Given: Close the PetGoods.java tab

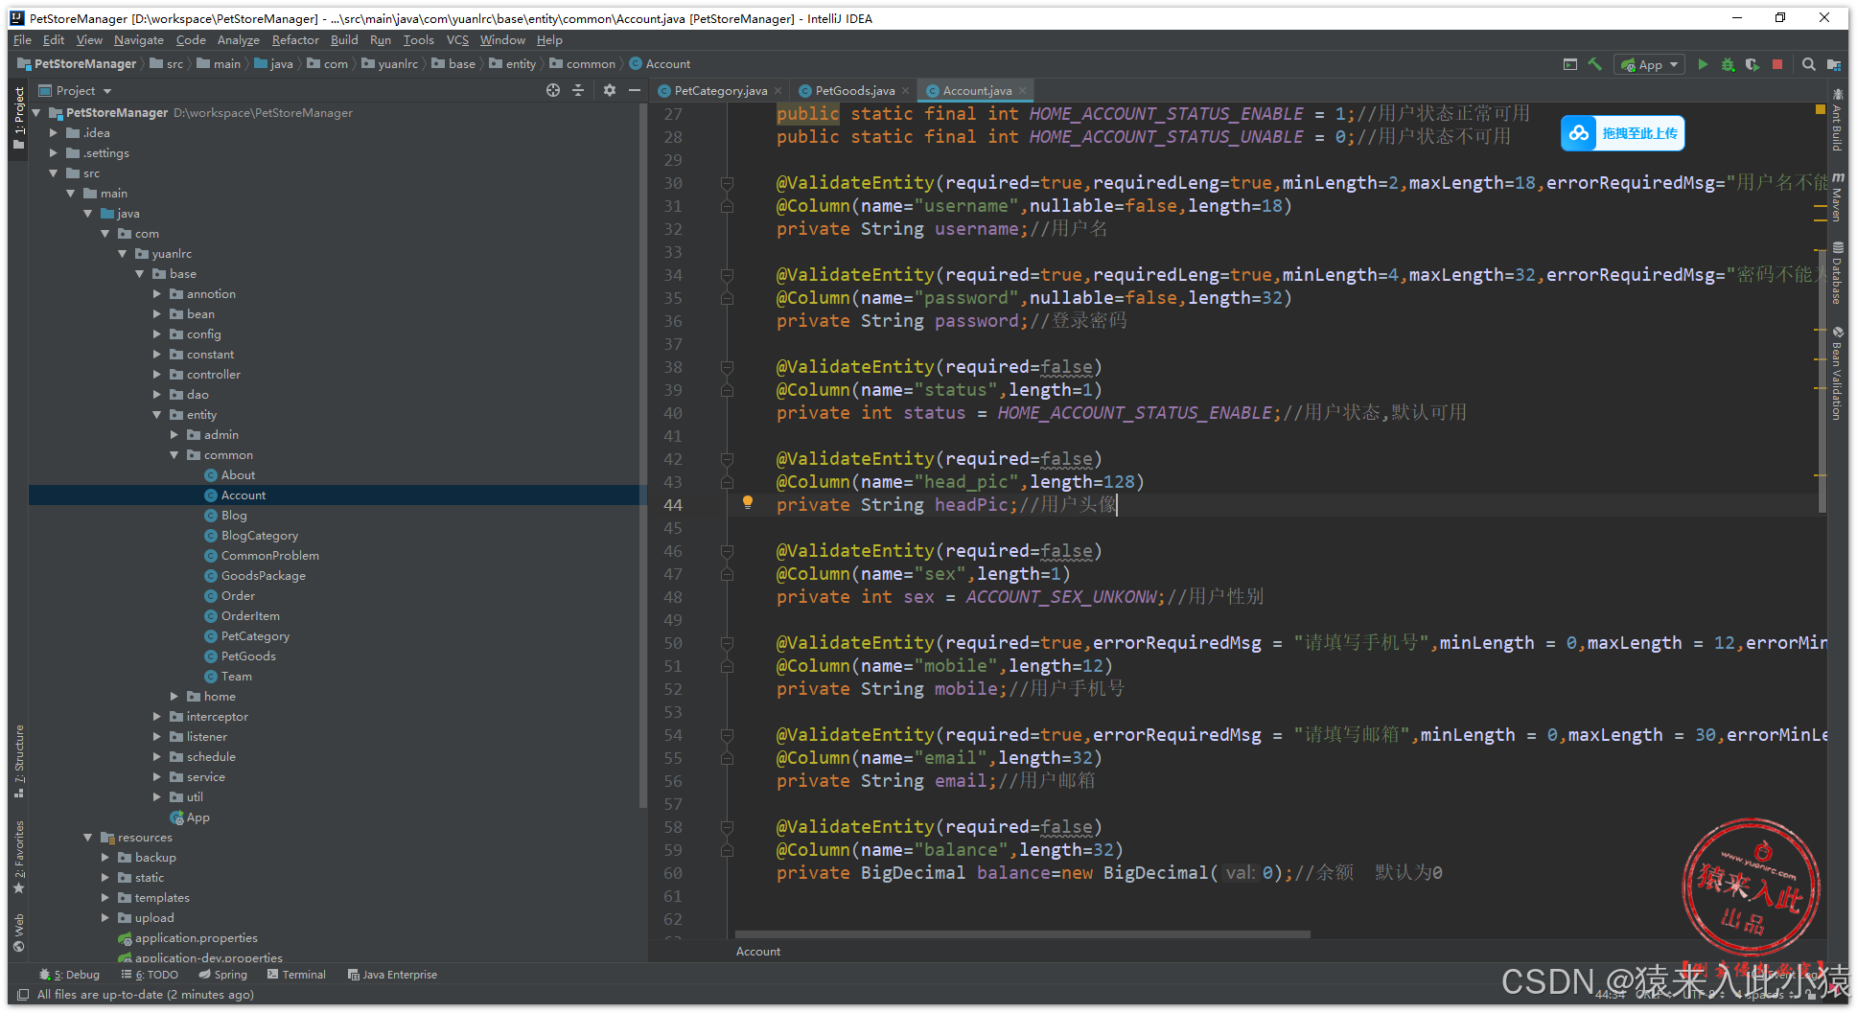Looking at the screenshot, I should [906, 91].
